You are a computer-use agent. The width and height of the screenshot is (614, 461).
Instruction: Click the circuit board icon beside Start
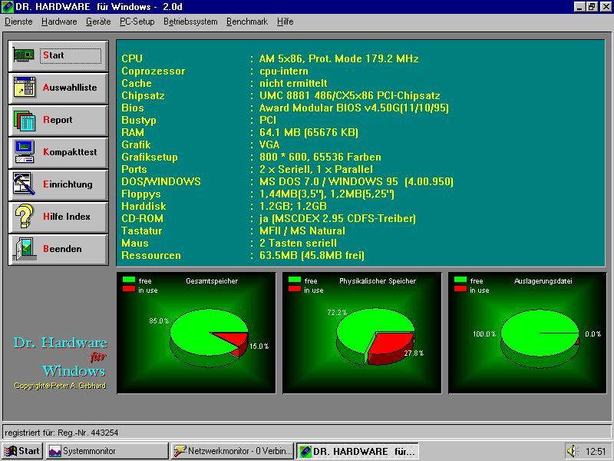click(x=24, y=55)
